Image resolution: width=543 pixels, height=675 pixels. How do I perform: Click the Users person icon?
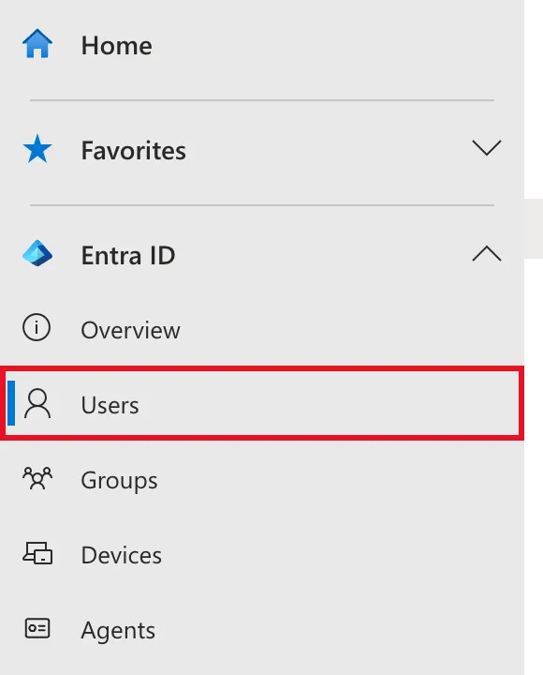point(37,403)
